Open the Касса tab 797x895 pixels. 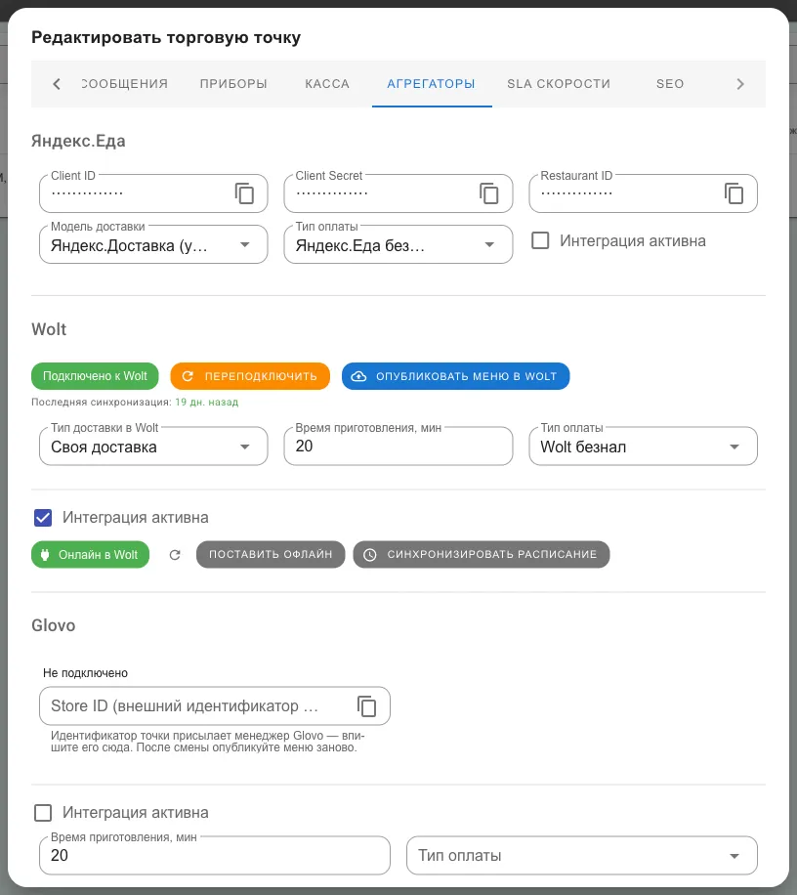pos(327,84)
